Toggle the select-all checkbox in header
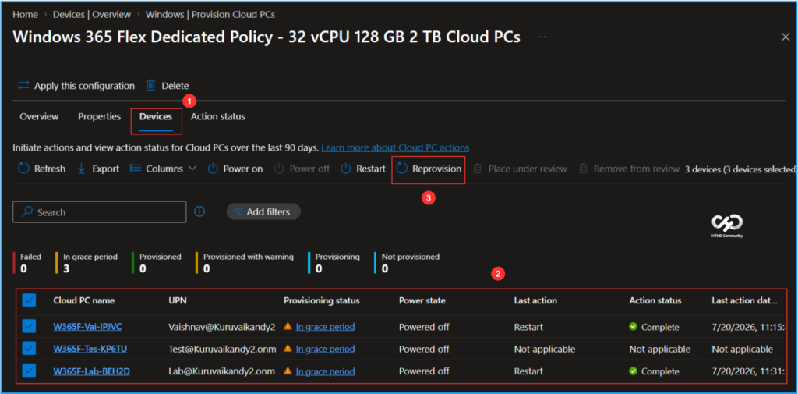 29,300
